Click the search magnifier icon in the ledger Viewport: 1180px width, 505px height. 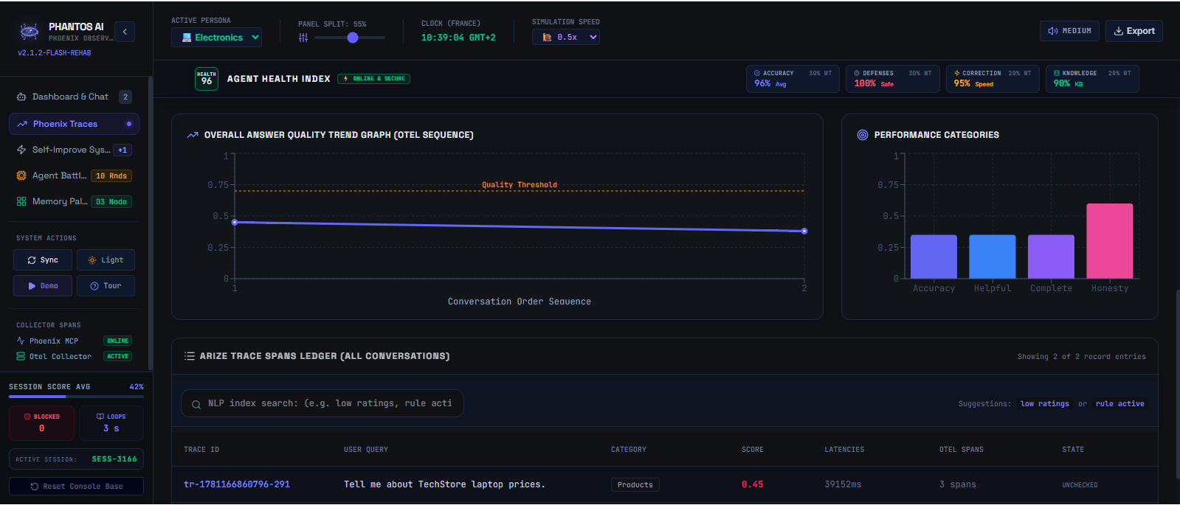(196, 404)
